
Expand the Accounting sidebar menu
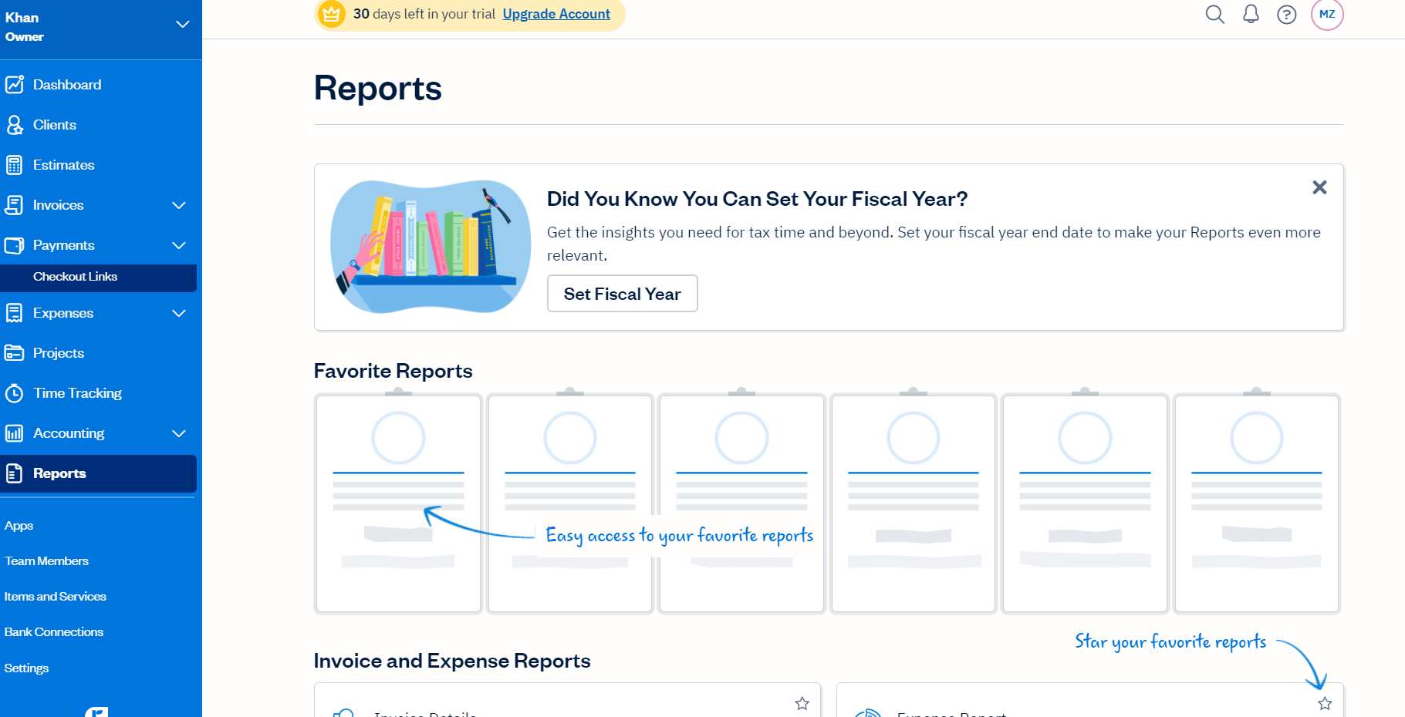(x=179, y=433)
